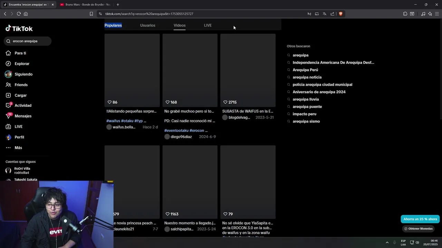The image size is (442, 248).
Task: Select suggested search 'impacto peru'
Action: coord(305,114)
